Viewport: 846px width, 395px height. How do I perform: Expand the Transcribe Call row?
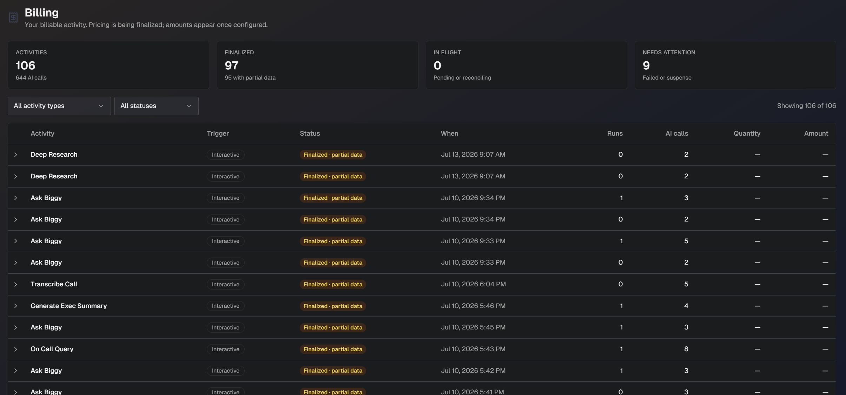click(15, 284)
